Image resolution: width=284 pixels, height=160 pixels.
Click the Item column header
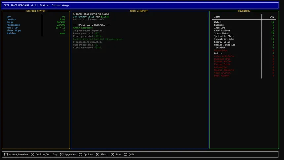217,16
